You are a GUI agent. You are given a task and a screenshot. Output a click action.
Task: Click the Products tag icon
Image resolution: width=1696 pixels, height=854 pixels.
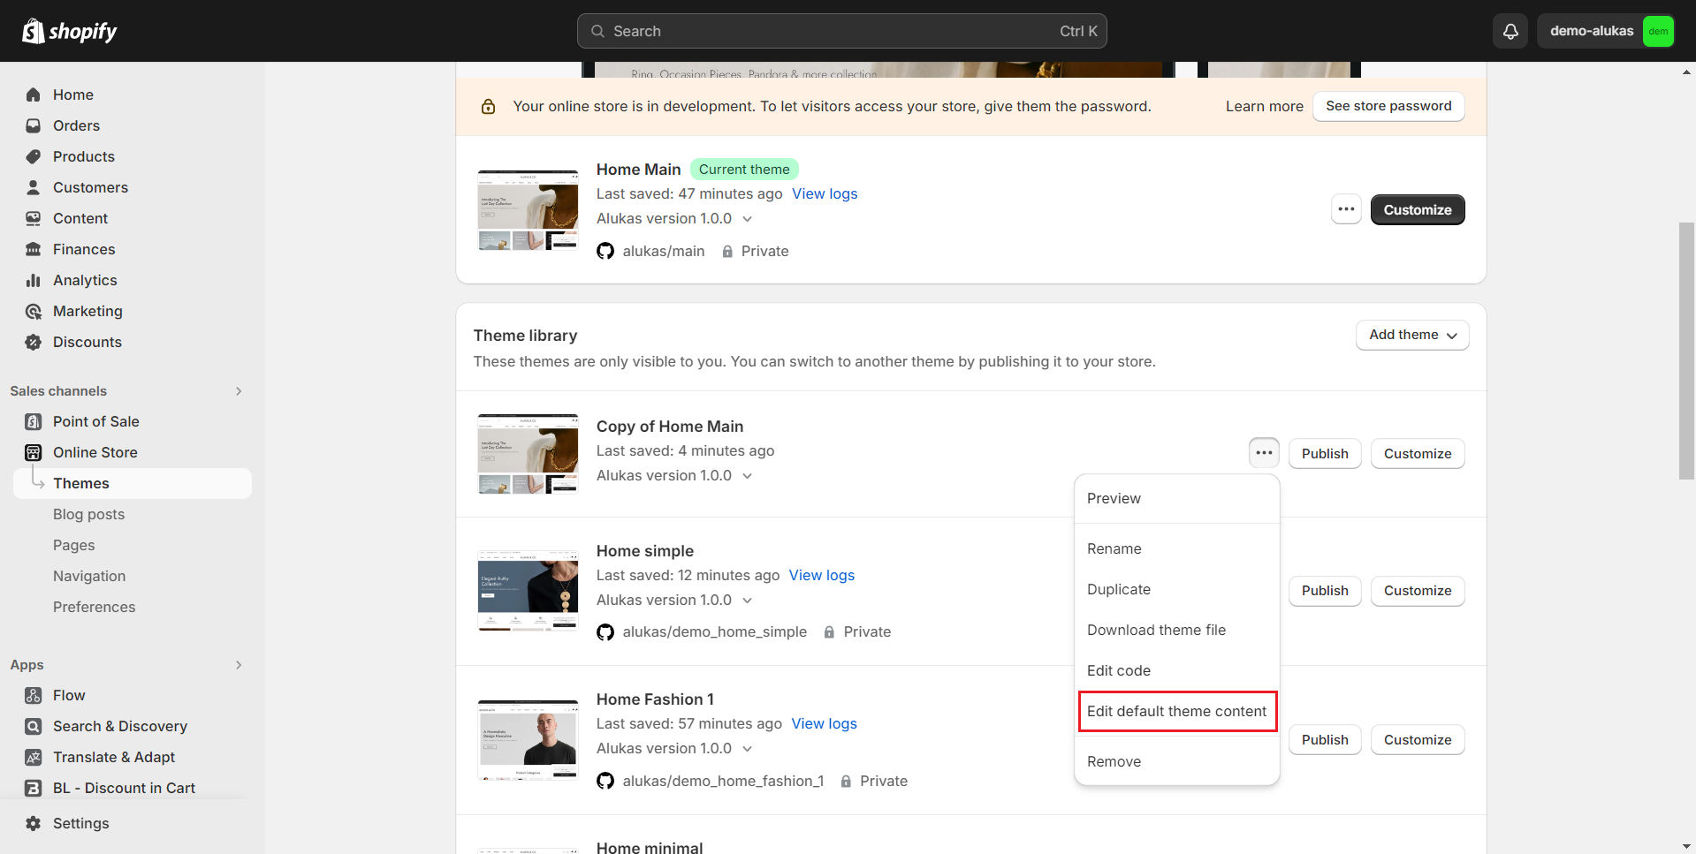point(34,156)
